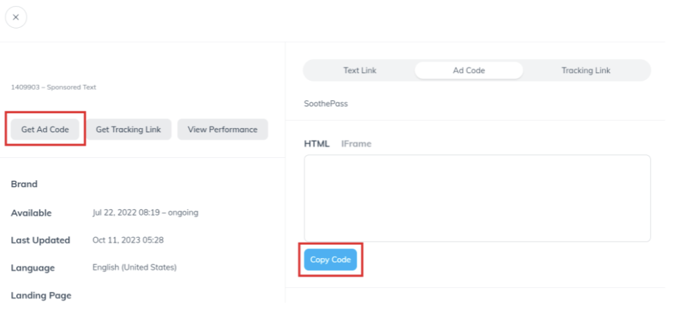Click the Landing Page field label

pyautogui.click(x=41, y=295)
